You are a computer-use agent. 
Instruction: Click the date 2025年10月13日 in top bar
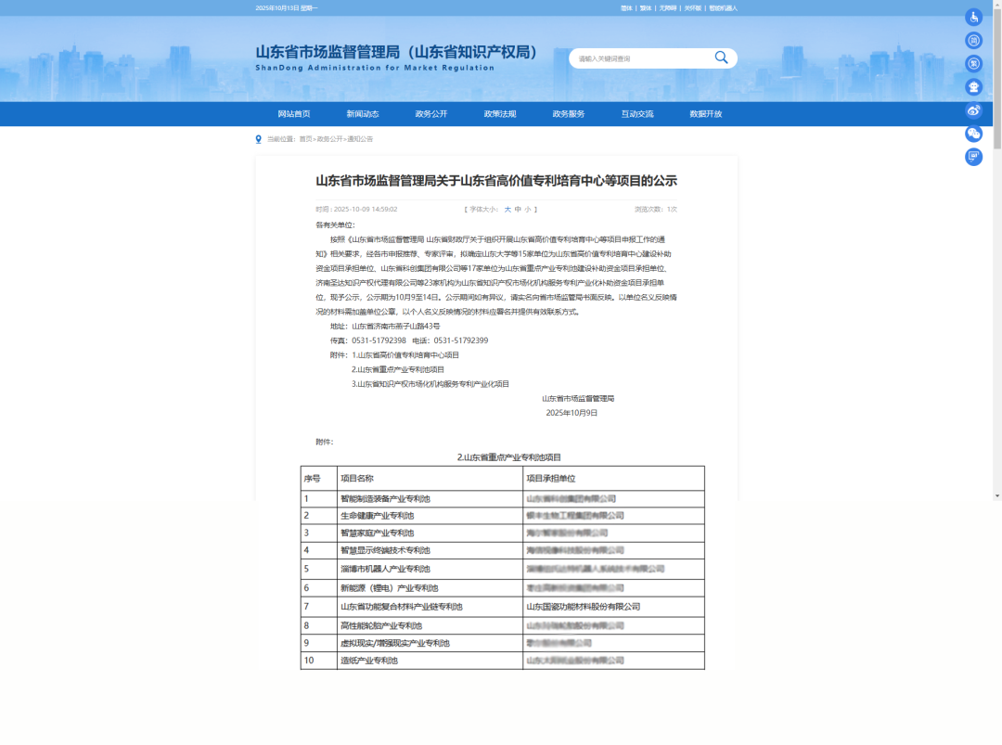(276, 8)
